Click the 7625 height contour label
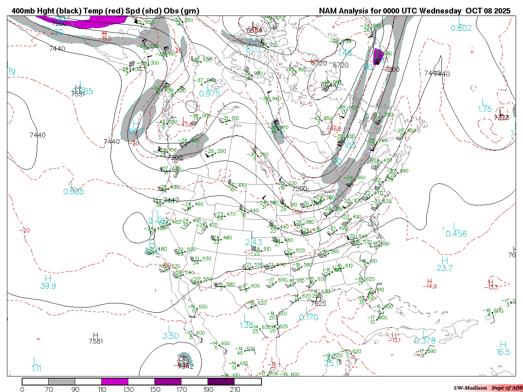523x392 pixels. 318,303
